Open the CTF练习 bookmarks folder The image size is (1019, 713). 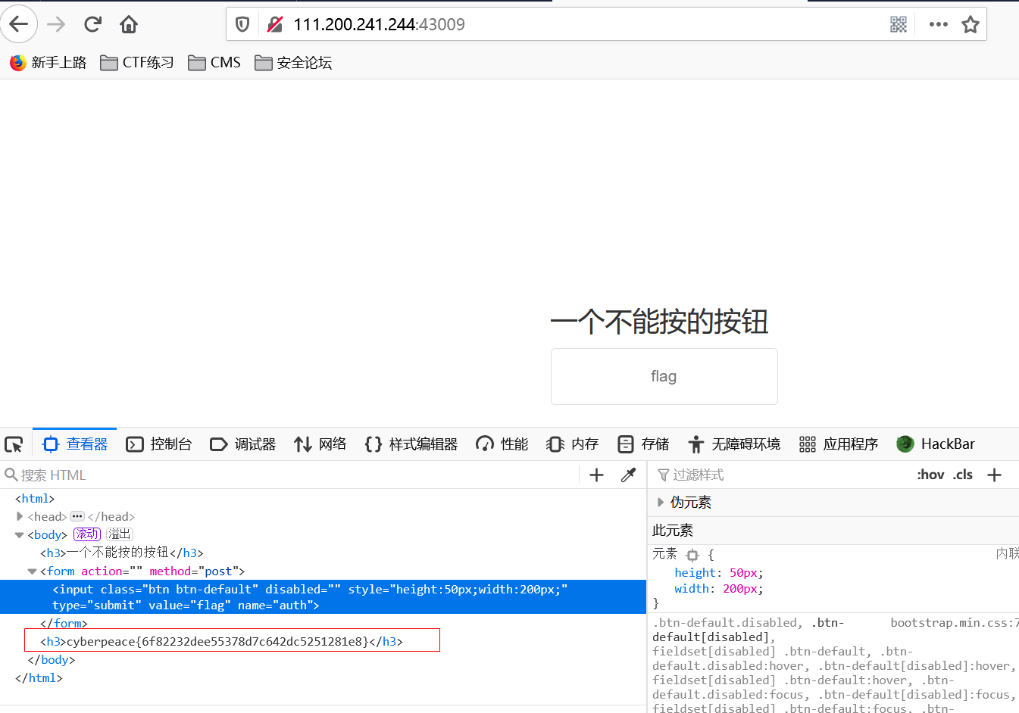tap(136, 62)
